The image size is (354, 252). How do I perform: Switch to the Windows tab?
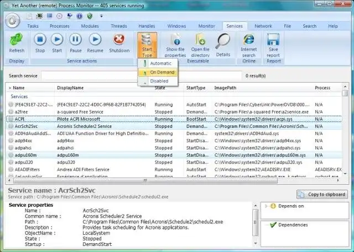[x=176, y=26]
